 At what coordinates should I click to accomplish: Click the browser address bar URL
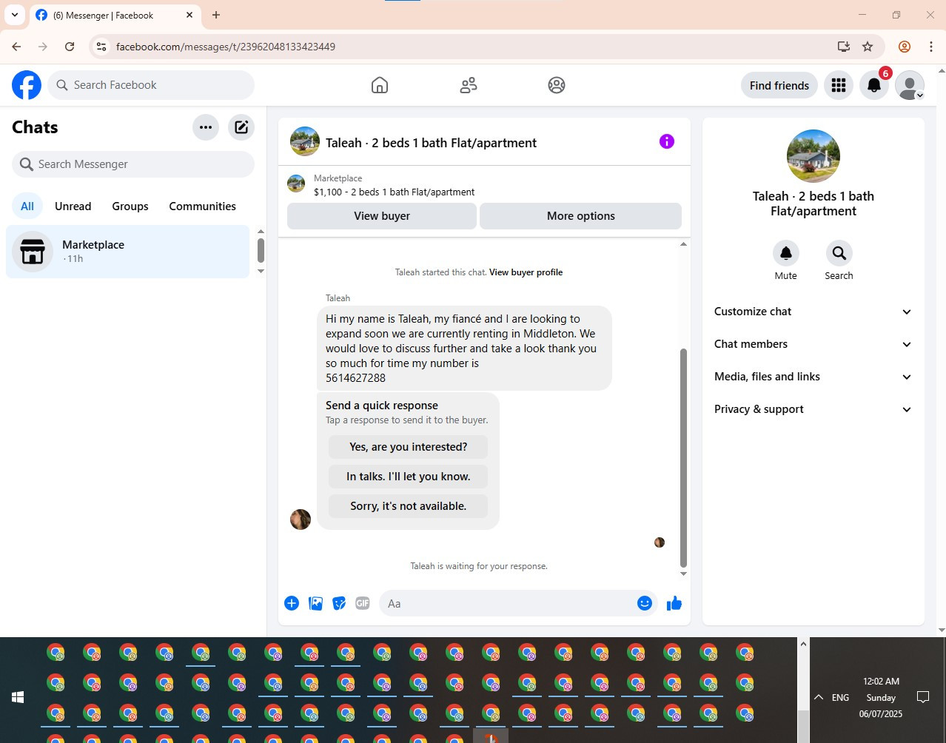[x=226, y=47]
